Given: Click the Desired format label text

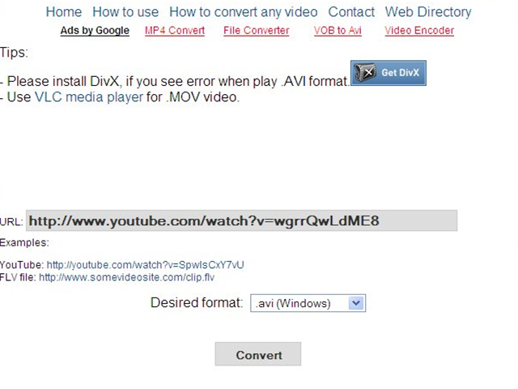Looking at the screenshot, I should [x=197, y=303].
